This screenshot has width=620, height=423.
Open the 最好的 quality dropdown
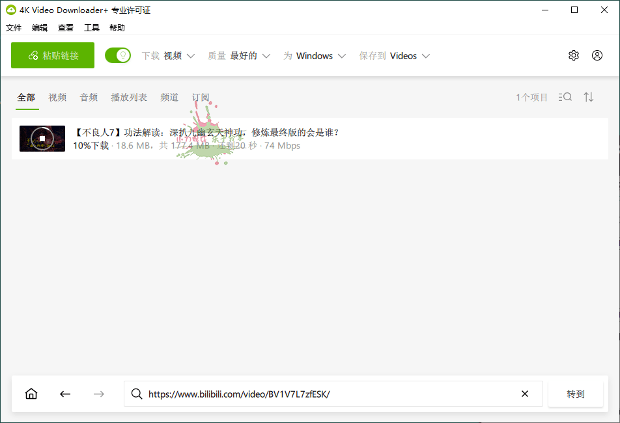coord(248,55)
